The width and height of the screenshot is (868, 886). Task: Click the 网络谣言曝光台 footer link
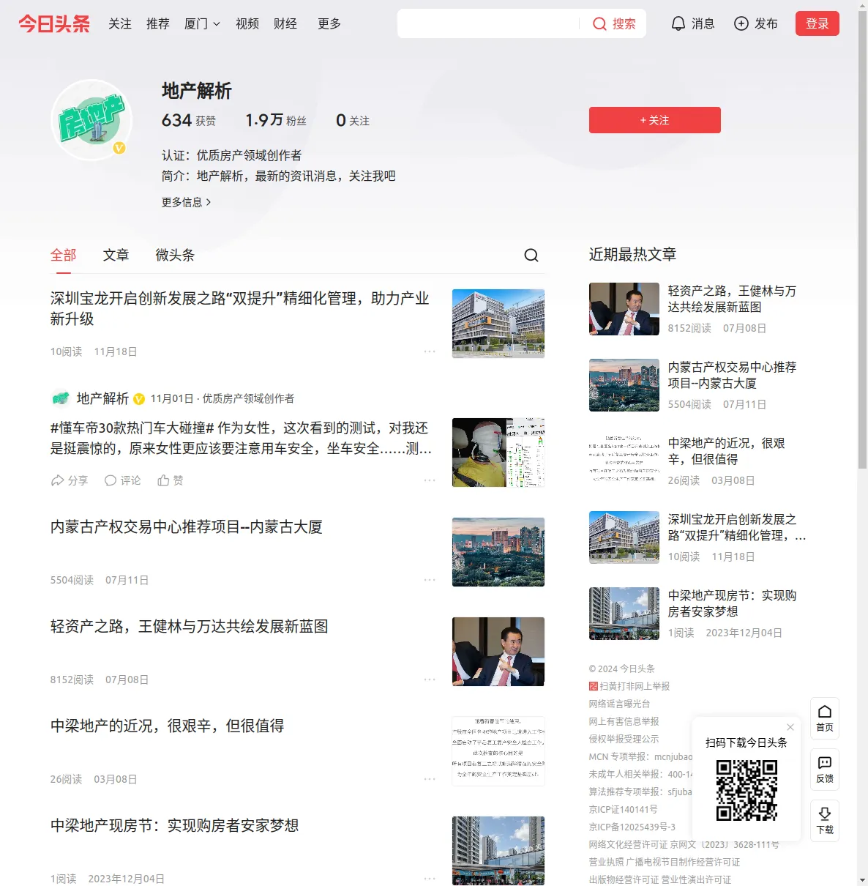619,704
